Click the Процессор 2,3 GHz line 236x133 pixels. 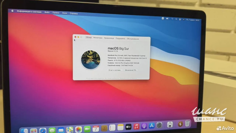[127, 58]
